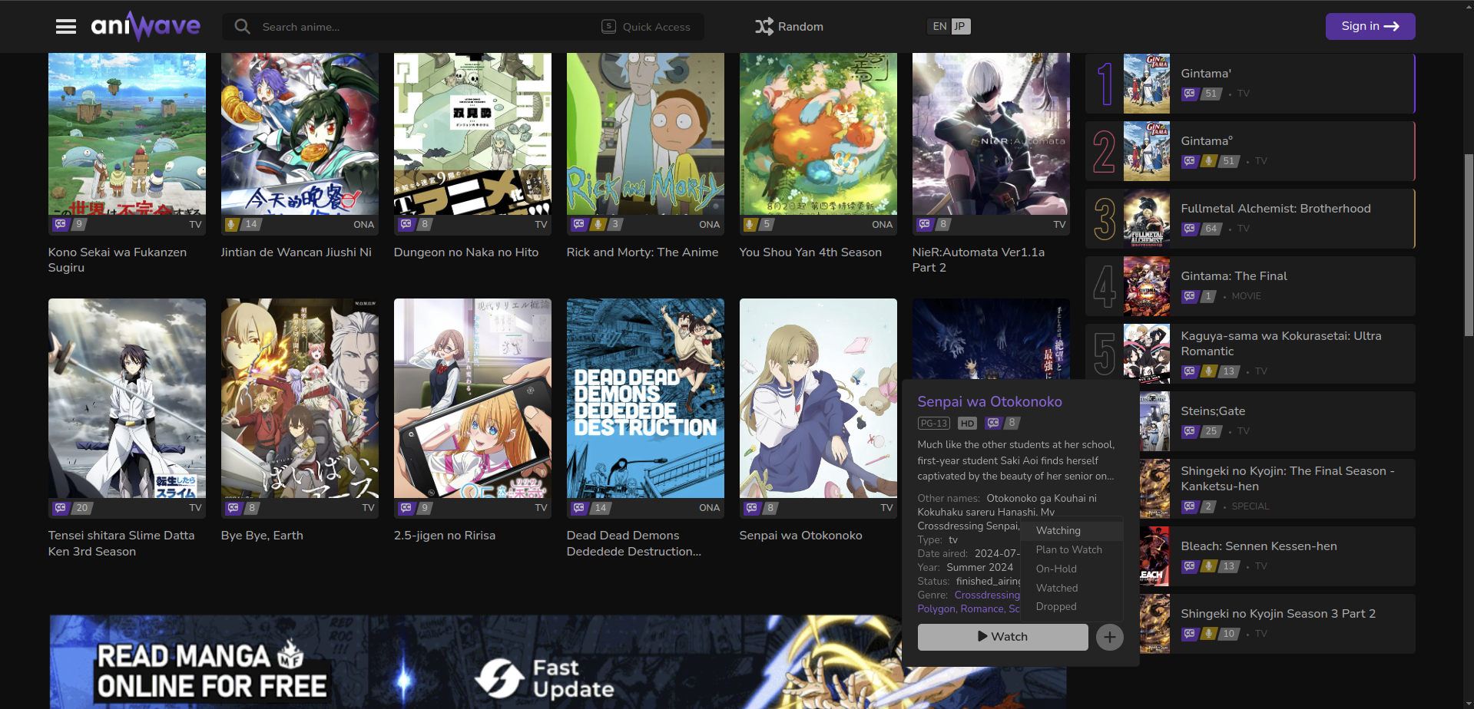Click the Read Manga Online For Free banner
This screenshot has width=1474, height=709.
click(558, 661)
